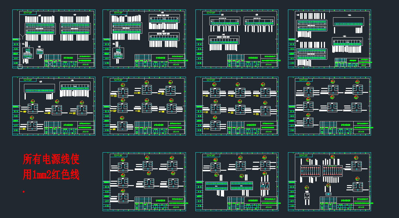Click the small relay right of the bottom-middle terminal strips
The width and height of the screenshot is (399, 218).
pyautogui.click(x=265, y=186)
